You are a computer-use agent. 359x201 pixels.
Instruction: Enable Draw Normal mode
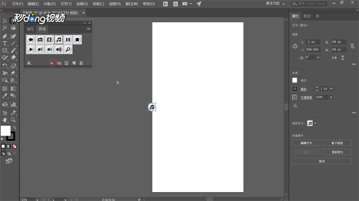[3, 154]
